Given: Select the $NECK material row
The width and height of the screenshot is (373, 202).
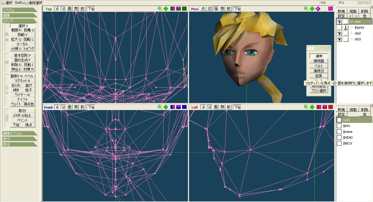Looking at the screenshot, I should pyautogui.click(x=354, y=143).
